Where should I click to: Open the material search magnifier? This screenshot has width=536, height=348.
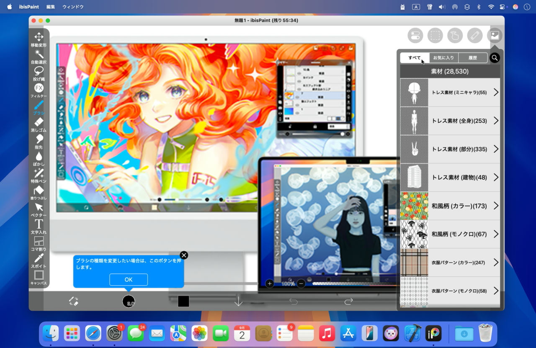(x=495, y=57)
